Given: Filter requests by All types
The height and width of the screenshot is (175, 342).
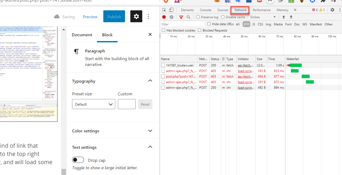Looking at the screenshot, I should [x=238, y=24].
